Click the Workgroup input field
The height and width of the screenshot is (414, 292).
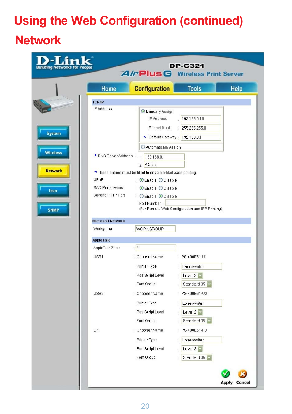[155, 229]
